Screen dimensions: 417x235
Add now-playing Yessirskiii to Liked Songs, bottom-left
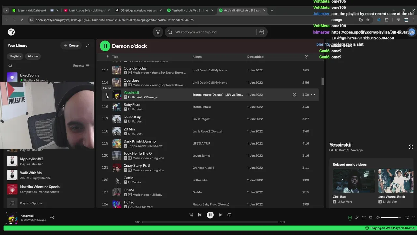pos(52,218)
